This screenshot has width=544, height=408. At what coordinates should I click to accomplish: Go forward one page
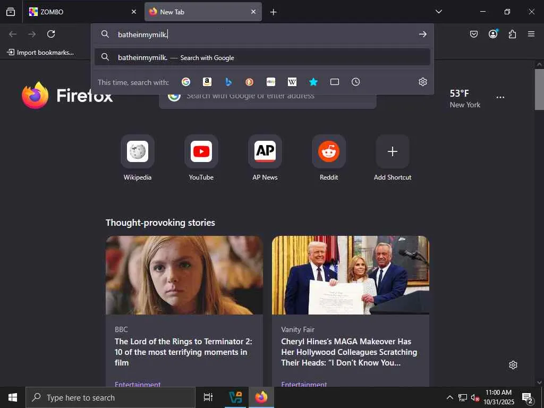click(x=32, y=34)
